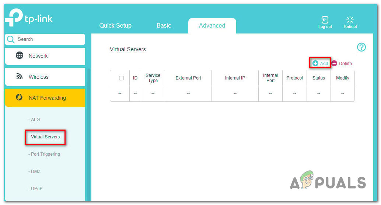Viewport: 381px width, 205px height.
Task: Click the Reboot label
Action: pos(350,27)
